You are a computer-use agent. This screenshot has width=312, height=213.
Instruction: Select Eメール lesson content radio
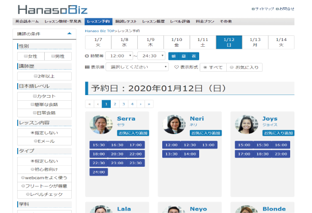(x=35, y=141)
